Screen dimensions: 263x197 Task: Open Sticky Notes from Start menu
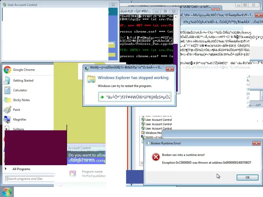[21, 100]
